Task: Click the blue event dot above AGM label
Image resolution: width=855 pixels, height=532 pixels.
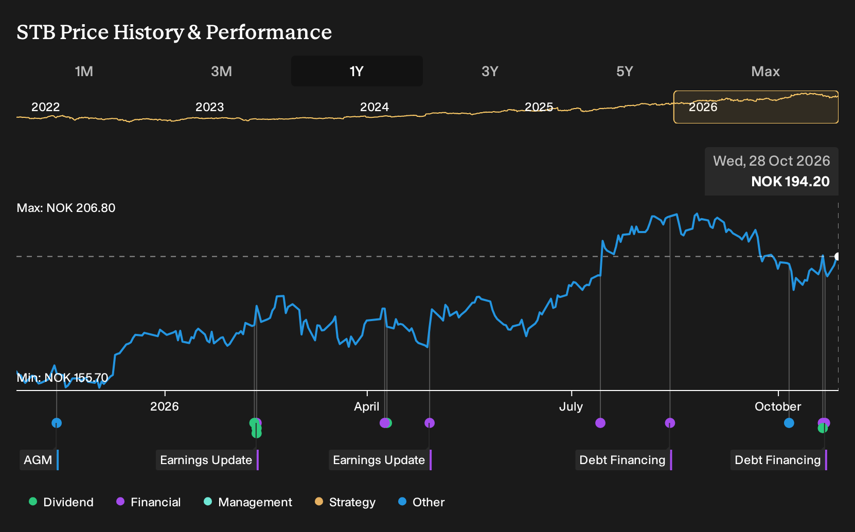Action: coord(57,423)
